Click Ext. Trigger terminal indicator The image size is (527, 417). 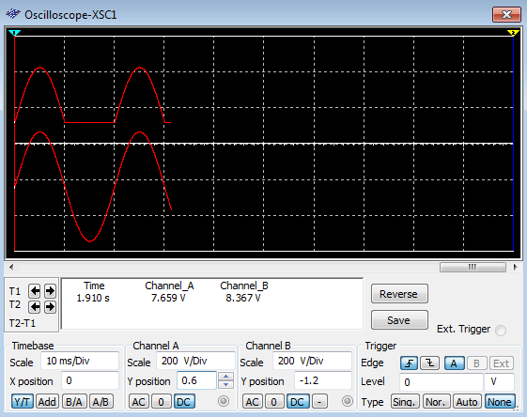pos(501,331)
